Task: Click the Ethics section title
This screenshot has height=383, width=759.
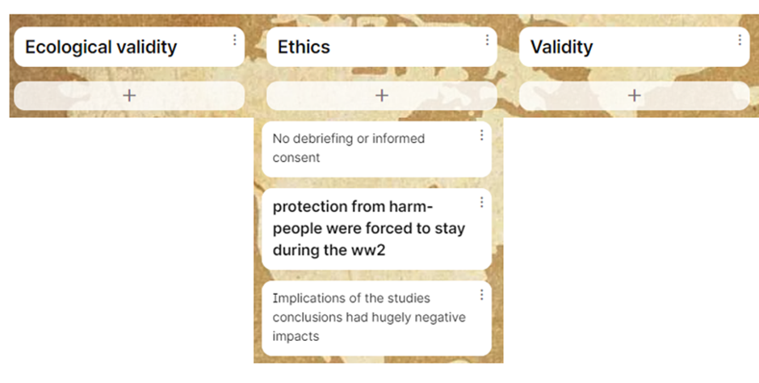Action: (304, 47)
